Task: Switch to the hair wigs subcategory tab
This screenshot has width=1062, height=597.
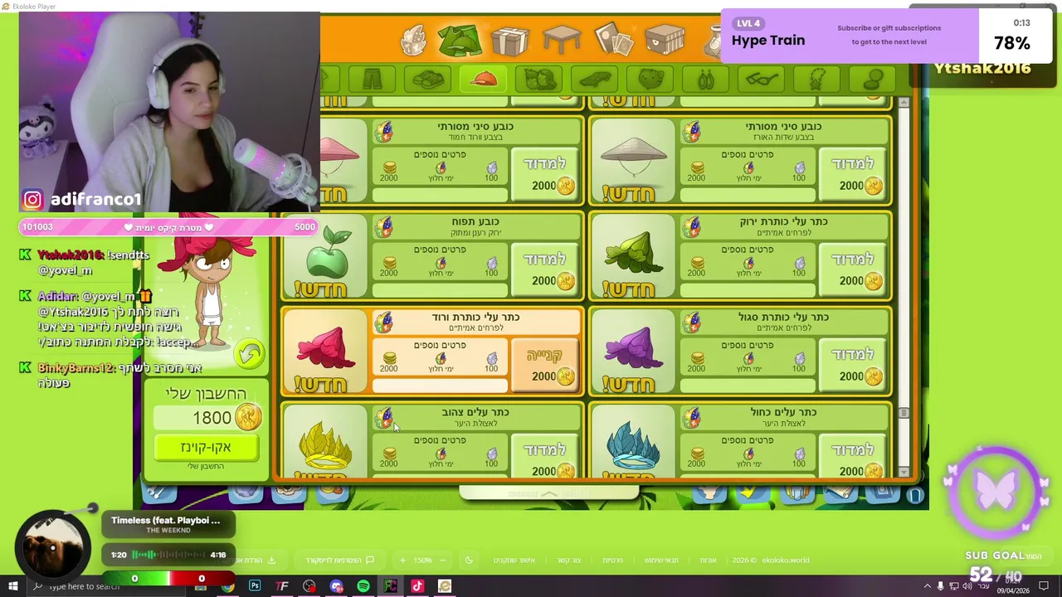Action: click(x=539, y=80)
